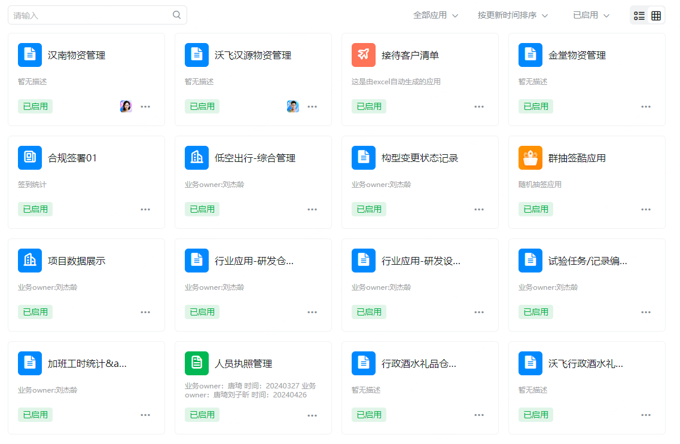Click 已启用 tag on 人员执照管理

pos(202,415)
